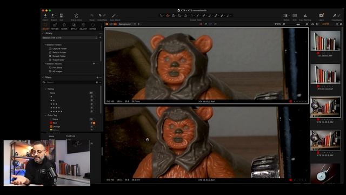Add a new session album

click(94, 64)
